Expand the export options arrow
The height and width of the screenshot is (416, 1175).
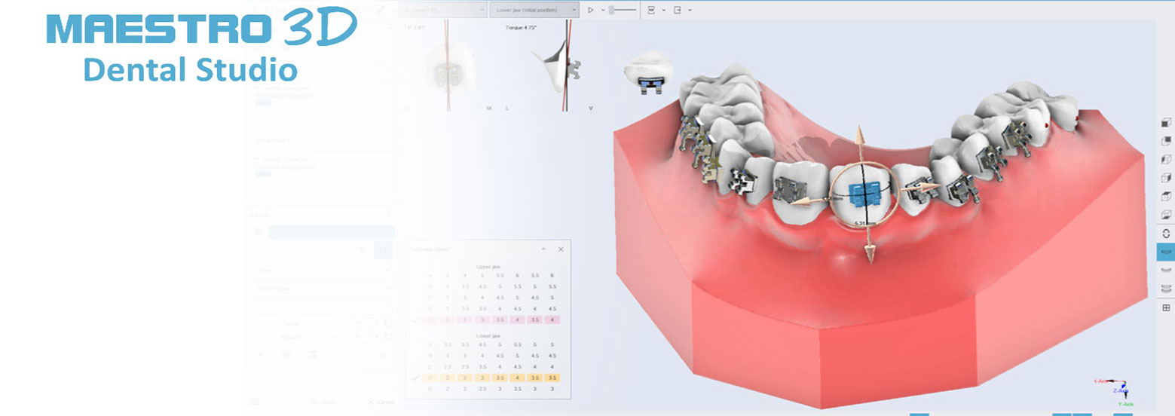(x=690, y=11)
